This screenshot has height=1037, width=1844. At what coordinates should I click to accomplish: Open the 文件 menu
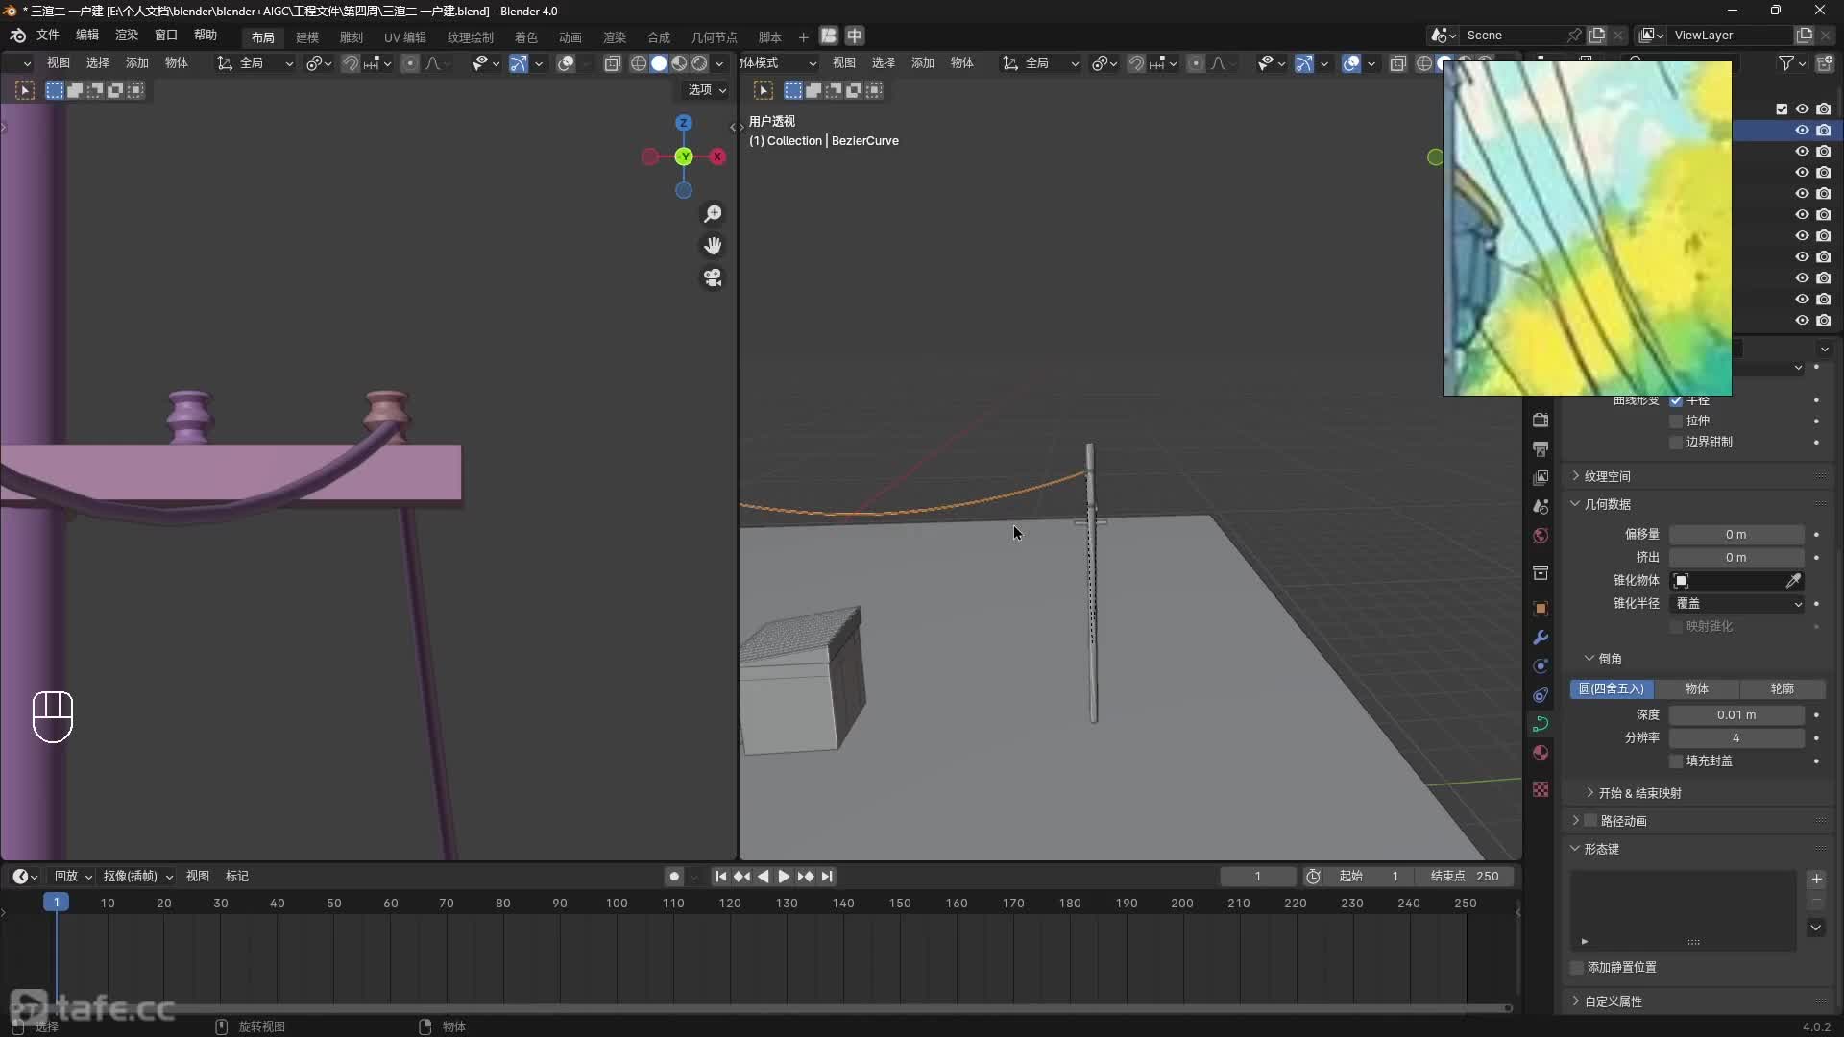point(47,35)
